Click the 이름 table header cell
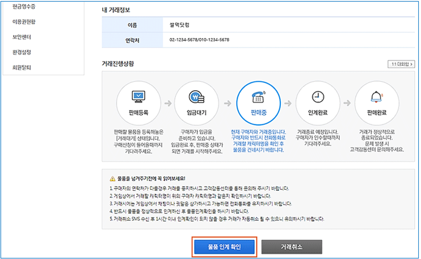The width and height of the screenshot is (421, 259). point(132,25)
